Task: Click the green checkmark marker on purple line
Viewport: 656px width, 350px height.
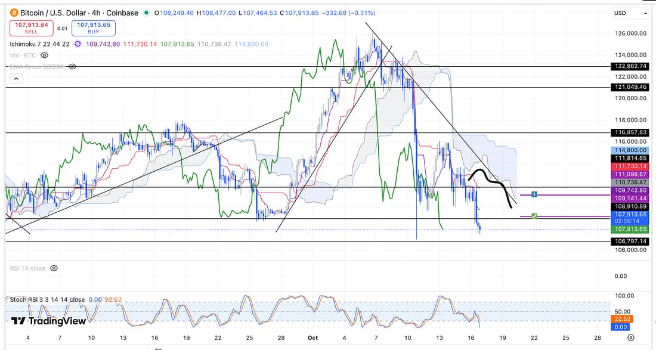Action: click(x=535, y=216)
